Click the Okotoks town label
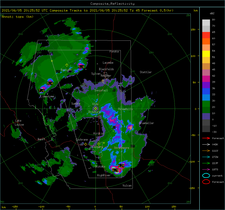Image resolution: width=225 pixels, height=210 pixels. point(100,167)
